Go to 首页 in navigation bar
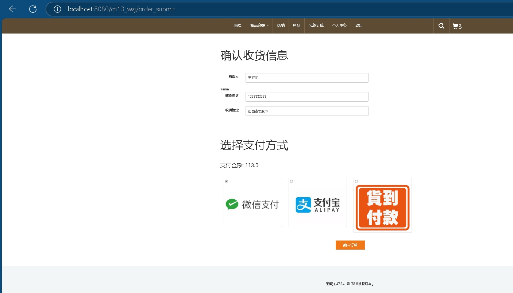513x293 pixels. [x=238, y=26]
